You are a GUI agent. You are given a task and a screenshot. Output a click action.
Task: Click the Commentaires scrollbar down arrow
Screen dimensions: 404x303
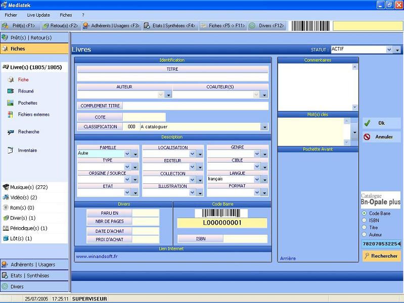click(x=355, y=107)
